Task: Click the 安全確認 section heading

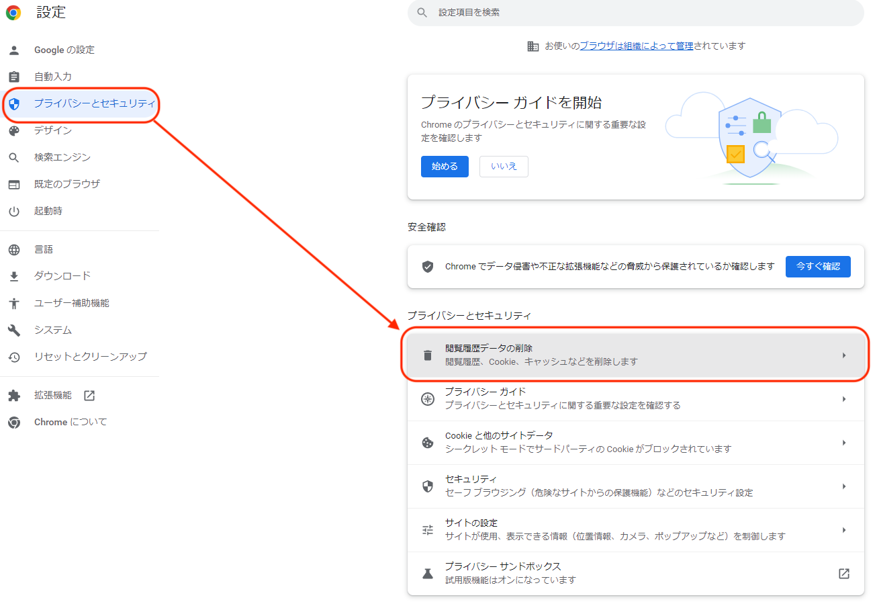Action: pos(426,228)
